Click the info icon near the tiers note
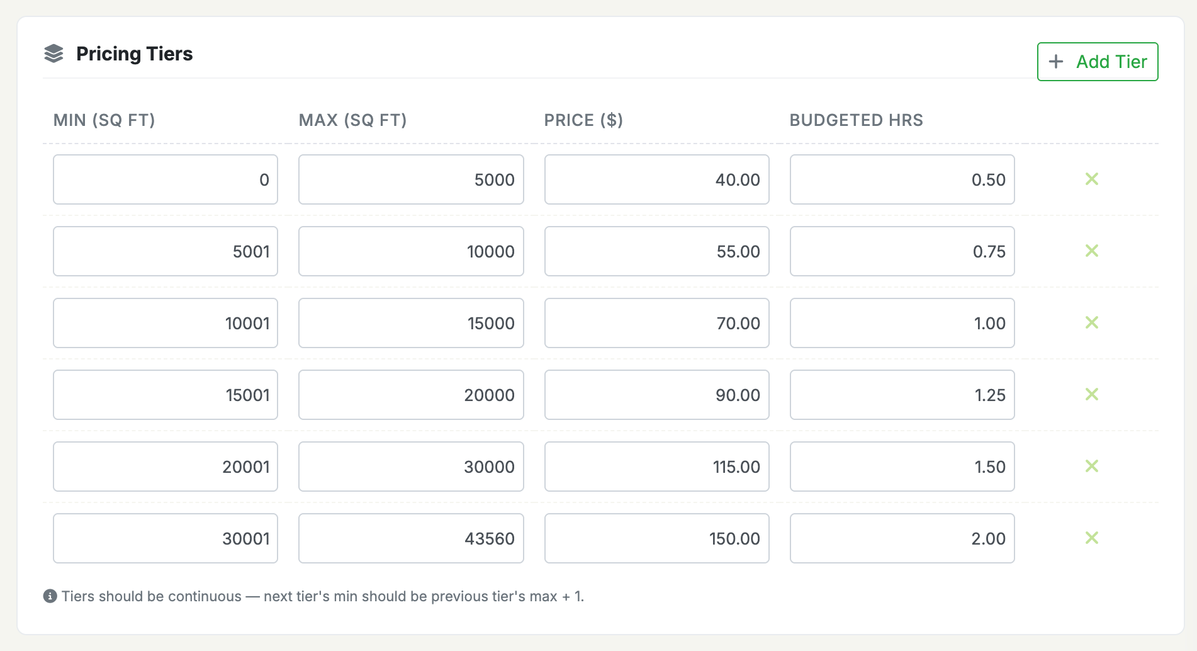The width and height of the screenshot is (1197, 651). [50, 596]
